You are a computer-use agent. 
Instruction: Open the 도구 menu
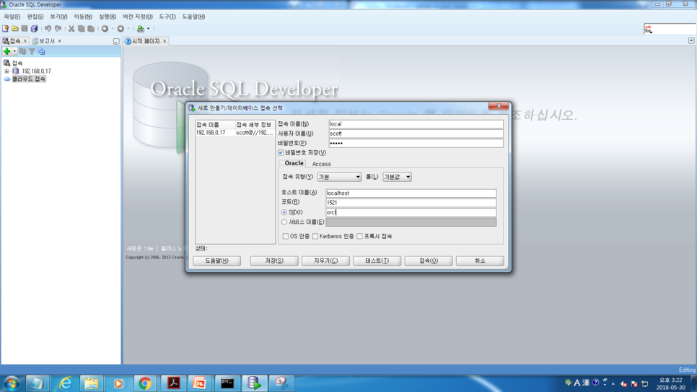coord(167,17)
